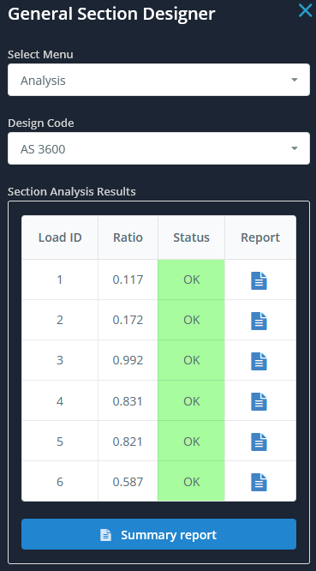Click the Status column header
Screen dimensions: 316x571
[191, 237]
